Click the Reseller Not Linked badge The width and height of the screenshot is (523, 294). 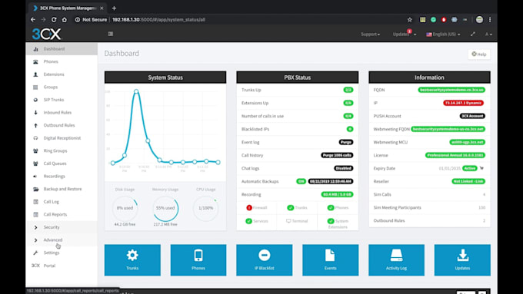(468, 181)
